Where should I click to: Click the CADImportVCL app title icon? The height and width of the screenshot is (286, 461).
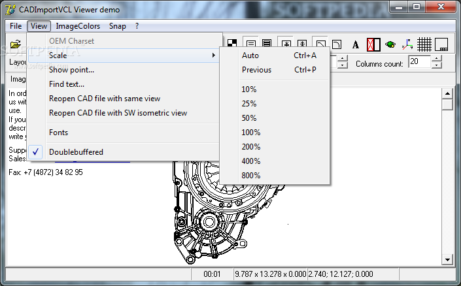pos(10,9)
